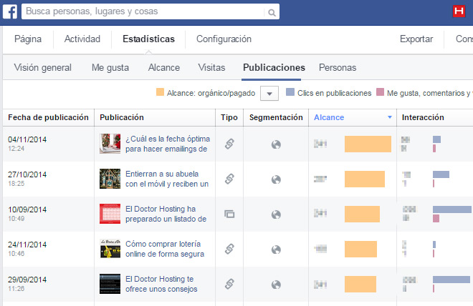Click dark thumbnail of 29/09/2014 post

pos(110,284)
